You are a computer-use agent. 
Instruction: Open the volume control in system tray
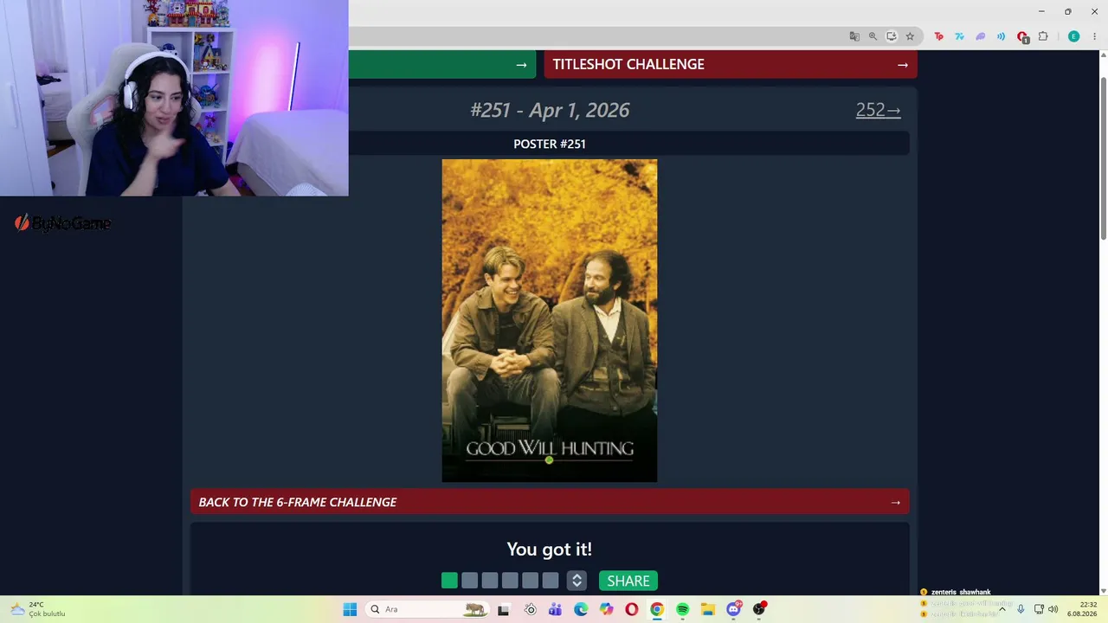[1053, 609]
